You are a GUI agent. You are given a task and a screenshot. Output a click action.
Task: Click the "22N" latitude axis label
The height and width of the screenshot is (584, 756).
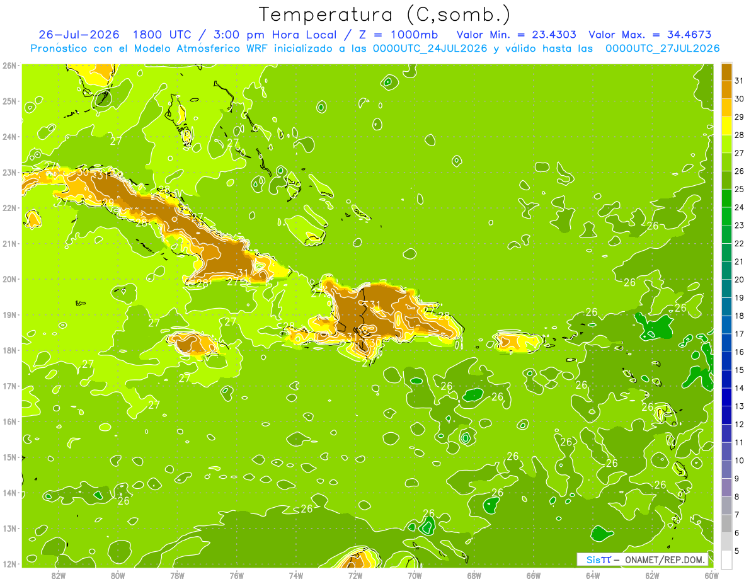point(9,208)
